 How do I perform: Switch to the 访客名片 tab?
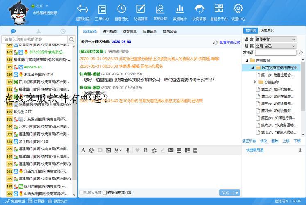267,31
